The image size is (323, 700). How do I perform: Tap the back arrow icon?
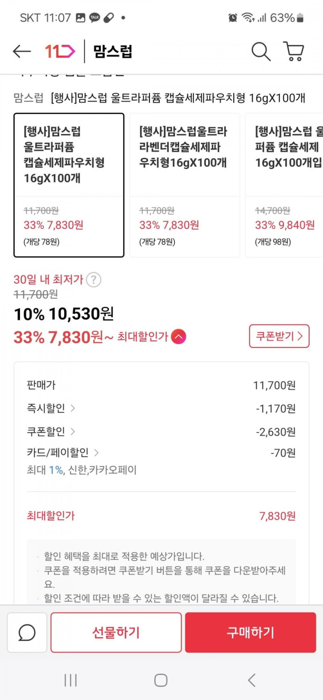(x=22, y=51)
